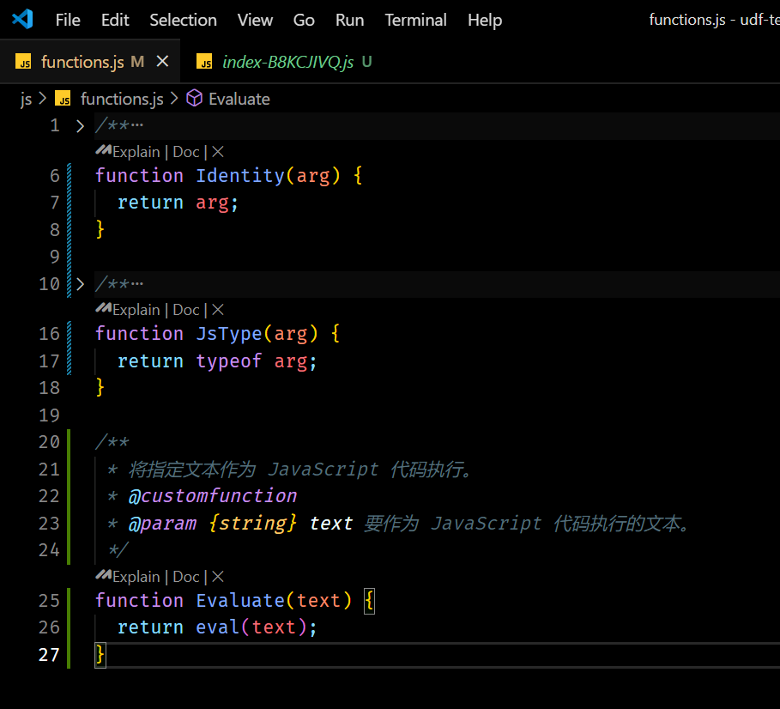Unfold the collapsed comment at line 10
Screen dimensions: 780x709
click(80, 284)
